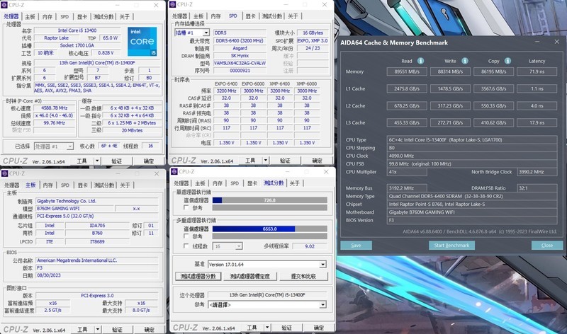Click Start Benchmark in AIDA64
567x334 pixels.
[x=451, y=246]
